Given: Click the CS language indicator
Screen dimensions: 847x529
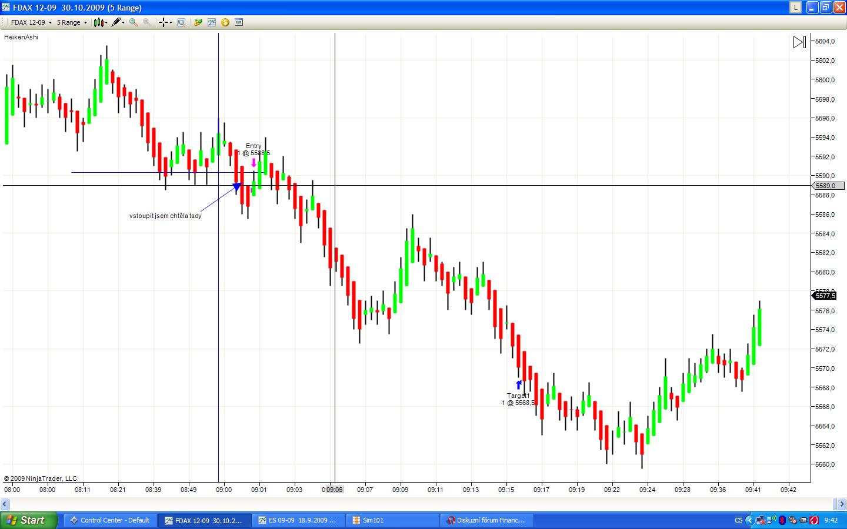Looking at the screenshot, I should coord(738,520).
